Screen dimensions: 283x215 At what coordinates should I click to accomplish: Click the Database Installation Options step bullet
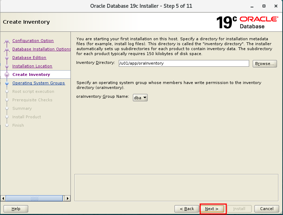pos(7,49)
